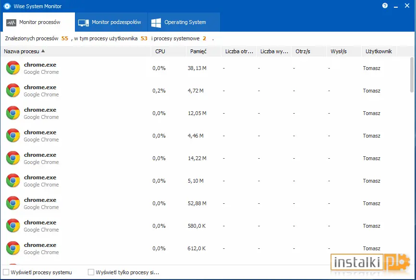Click Chrome icon of 5,10 M process

13,180
